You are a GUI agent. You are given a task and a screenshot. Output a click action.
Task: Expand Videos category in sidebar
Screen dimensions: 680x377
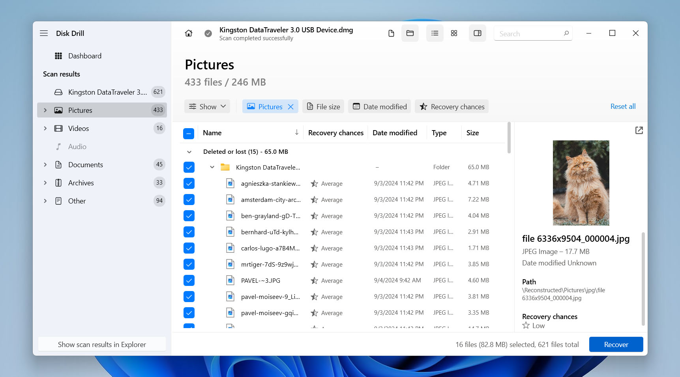[x=45, y=129]
